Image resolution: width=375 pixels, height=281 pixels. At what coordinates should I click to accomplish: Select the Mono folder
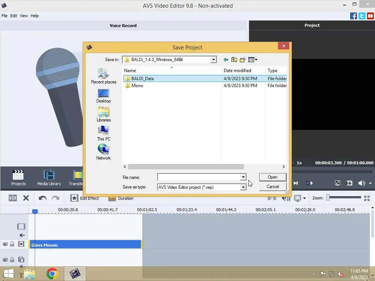[205, 86]
